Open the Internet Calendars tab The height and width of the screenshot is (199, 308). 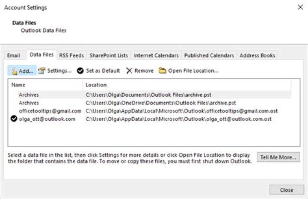[x=156, y=55]
